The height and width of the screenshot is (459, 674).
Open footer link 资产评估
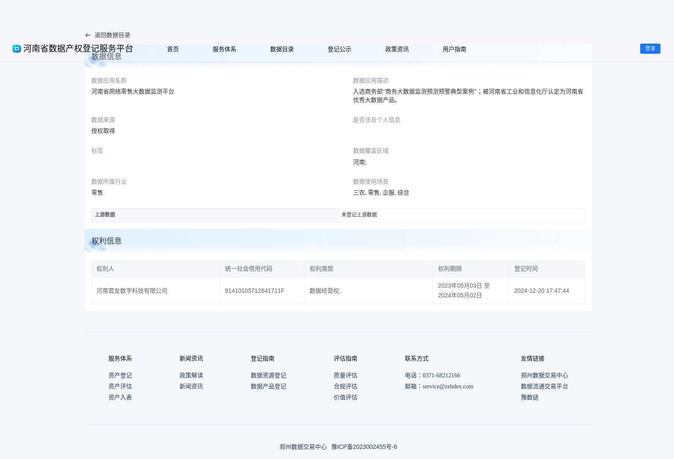[120, 386]
